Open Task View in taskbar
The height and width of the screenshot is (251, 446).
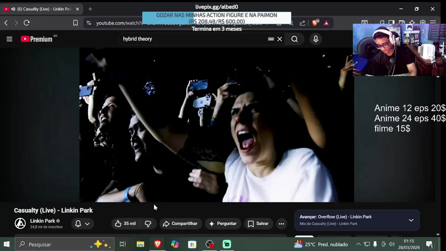[x=123, y=244]
